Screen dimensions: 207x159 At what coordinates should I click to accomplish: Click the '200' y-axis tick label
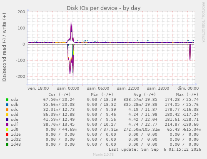coord(21,12)
